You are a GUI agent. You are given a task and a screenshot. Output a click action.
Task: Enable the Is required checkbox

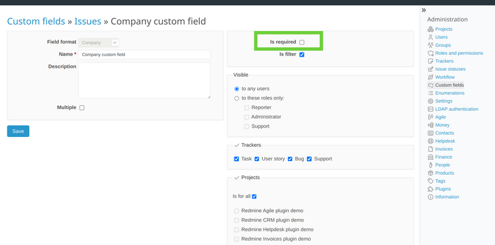(302, 42)
